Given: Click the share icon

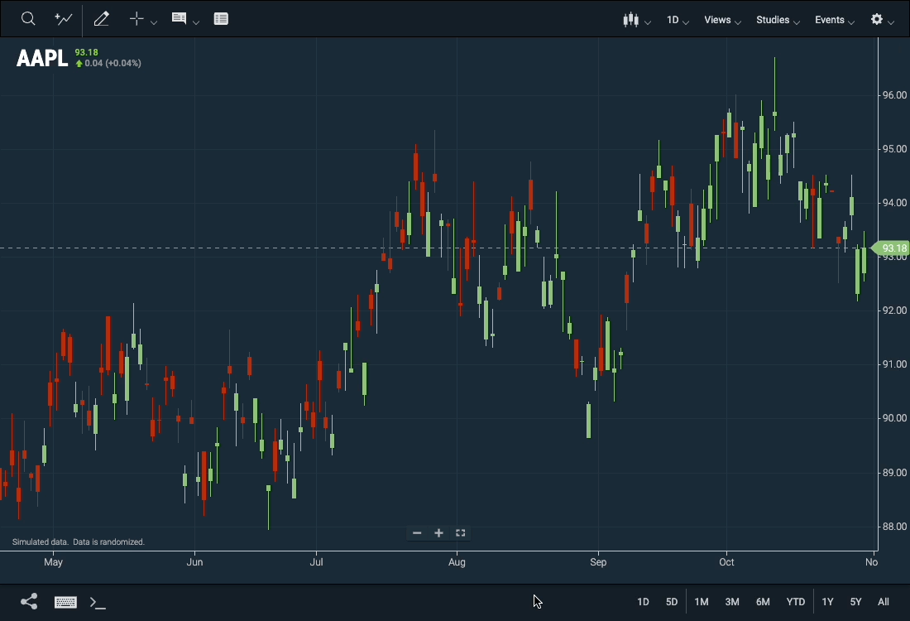Looking at the screenshot, I should [x=29, y=601].
